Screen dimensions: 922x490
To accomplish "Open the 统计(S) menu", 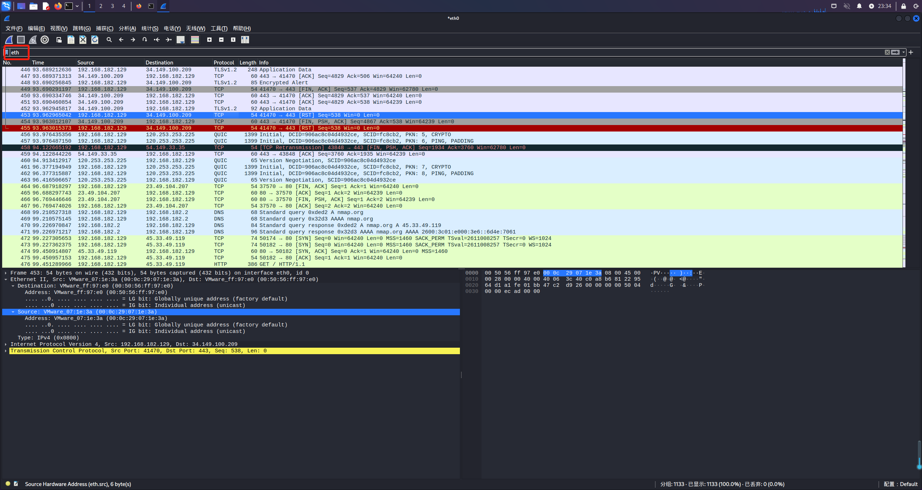I will click(150, 28).
